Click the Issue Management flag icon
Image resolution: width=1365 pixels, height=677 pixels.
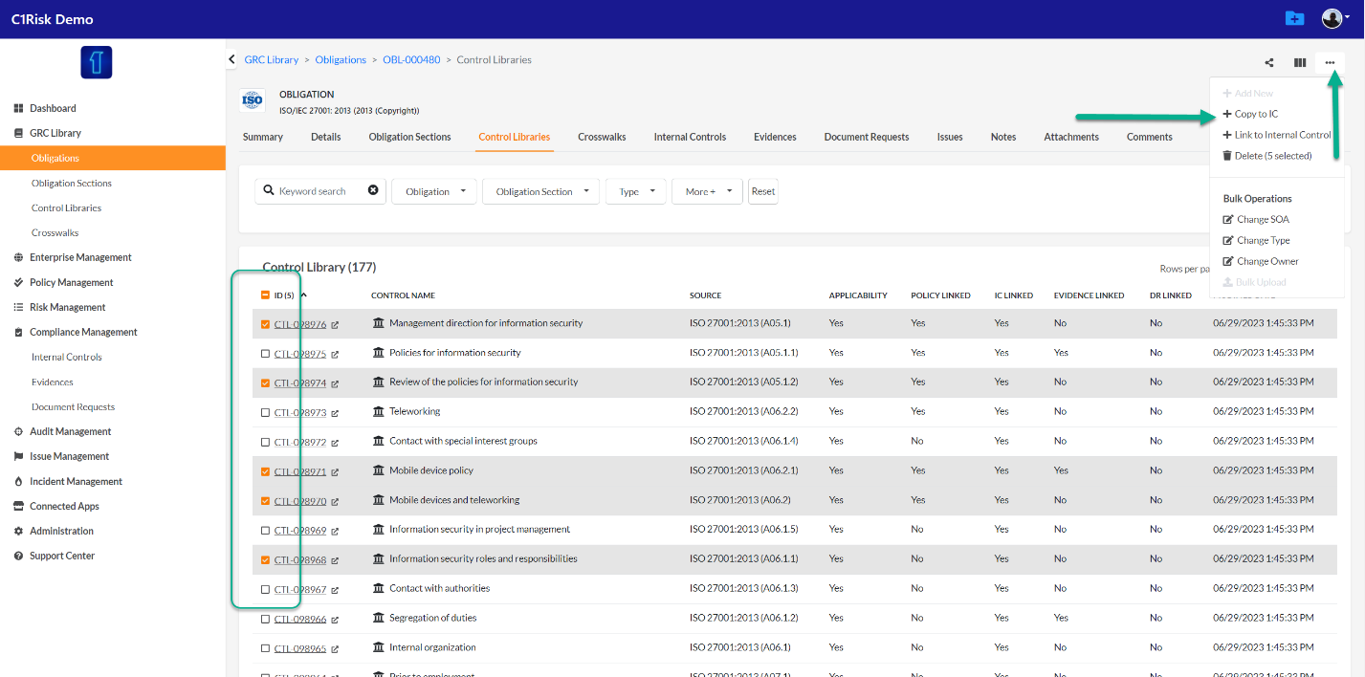19,456
